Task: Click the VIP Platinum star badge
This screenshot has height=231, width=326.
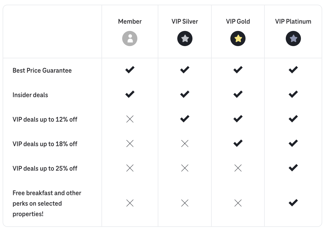Action: tap(293, 38)
